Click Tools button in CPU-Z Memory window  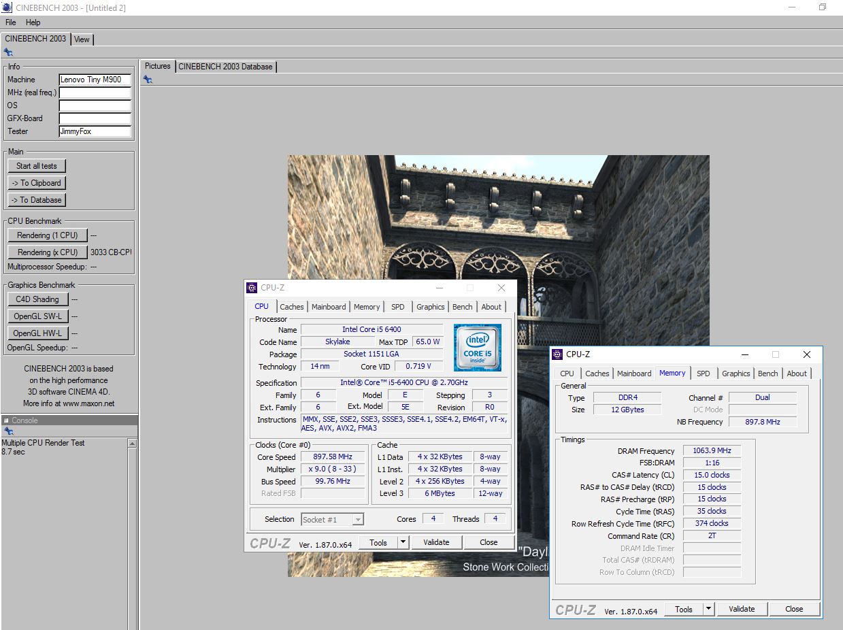pos(683,609)
